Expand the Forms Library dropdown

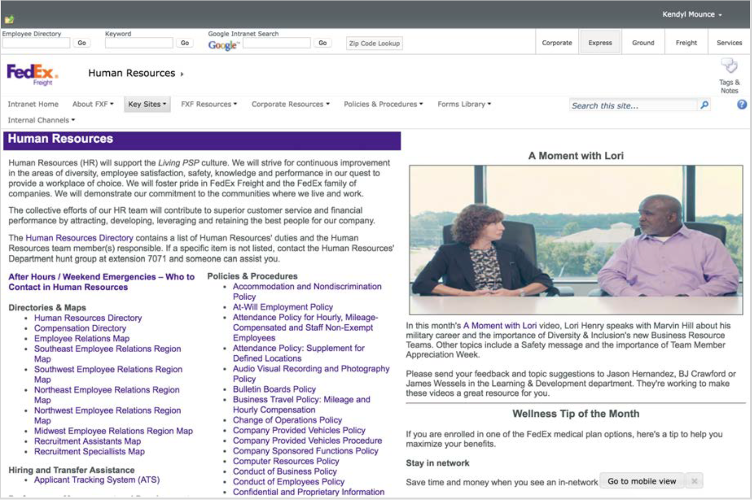coord(462,104)
